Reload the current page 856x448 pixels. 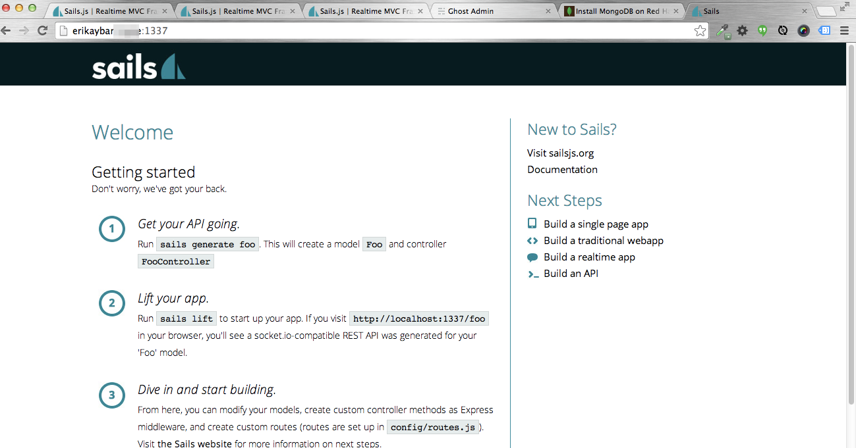42,30
